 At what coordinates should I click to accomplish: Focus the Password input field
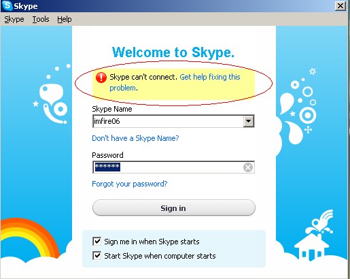pos(173,167)
